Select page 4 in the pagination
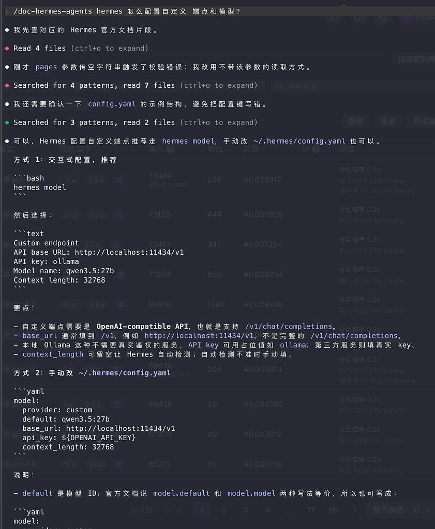This screenshot has width=435, height=529. pyautogui.click(x=267, y=510)
